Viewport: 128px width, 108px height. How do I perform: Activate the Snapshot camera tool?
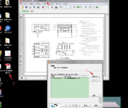56,7
